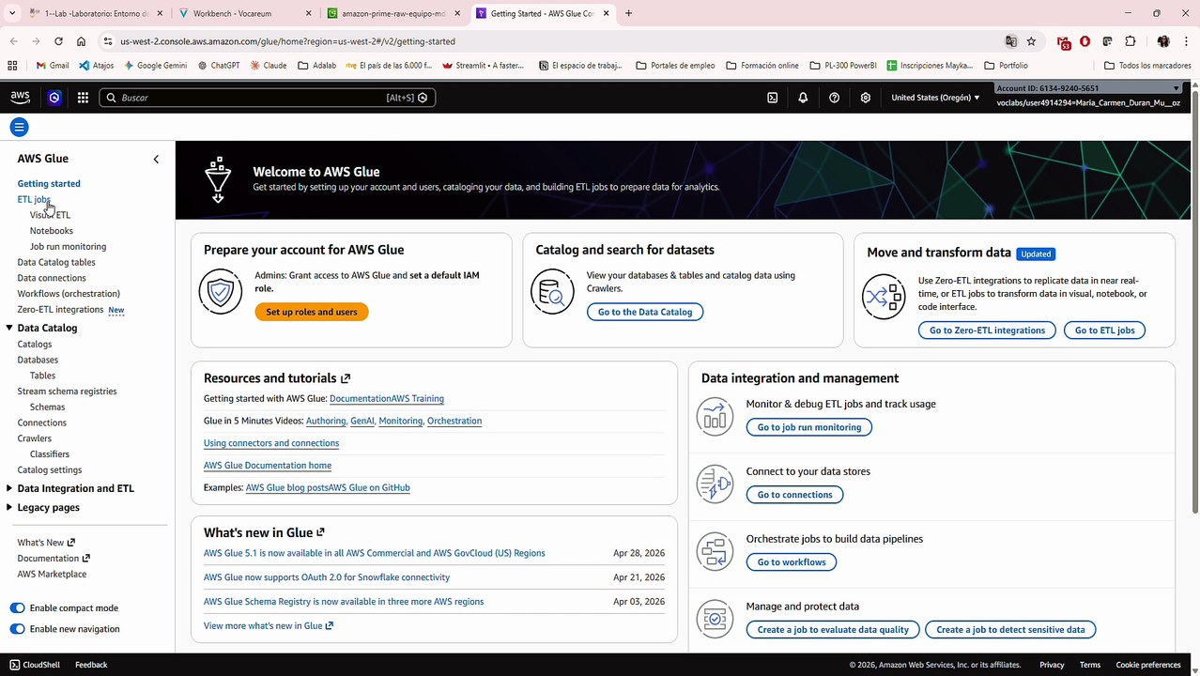1200x676 pixels.
Task: Open the Gmail bookmark
Action: pos(53,66)
